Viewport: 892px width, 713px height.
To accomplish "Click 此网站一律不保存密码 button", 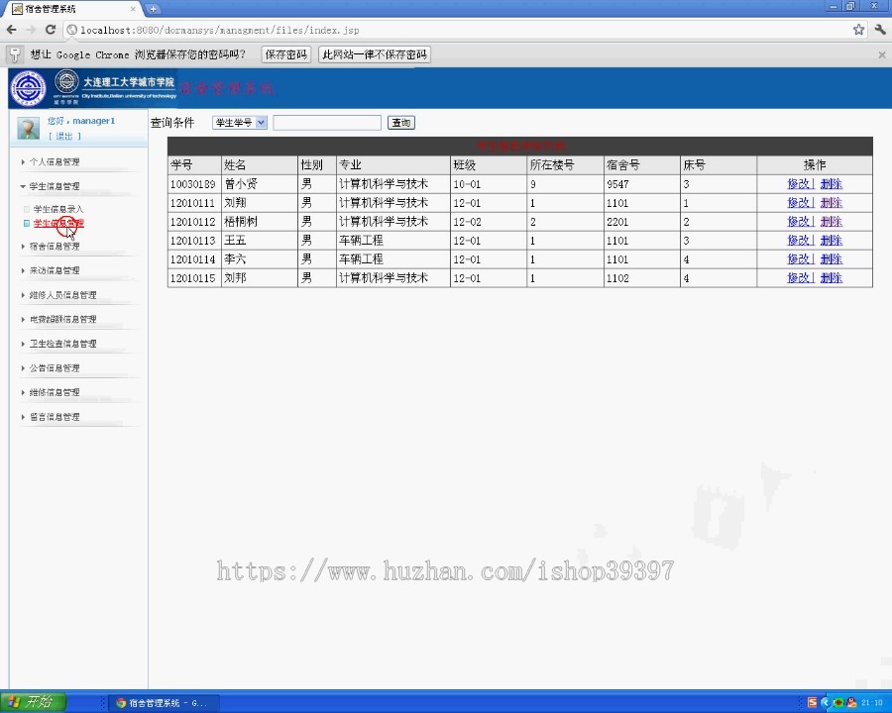I will tap(375, 54).
